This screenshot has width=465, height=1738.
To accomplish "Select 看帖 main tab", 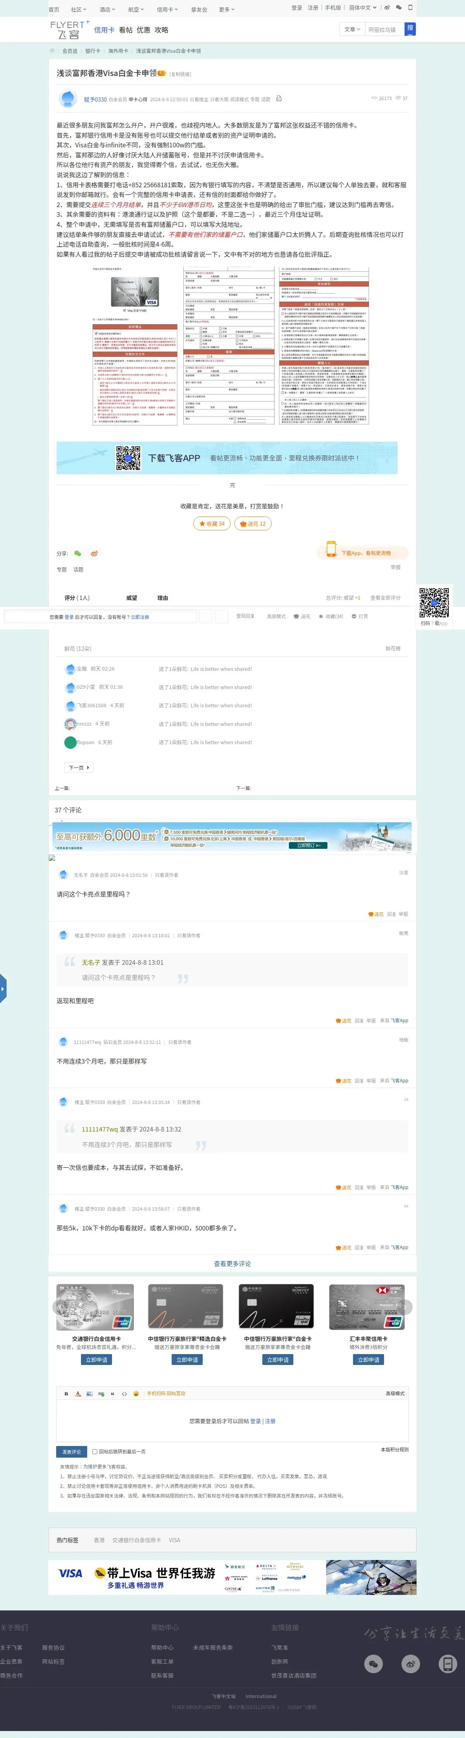I will pos(126,30).
